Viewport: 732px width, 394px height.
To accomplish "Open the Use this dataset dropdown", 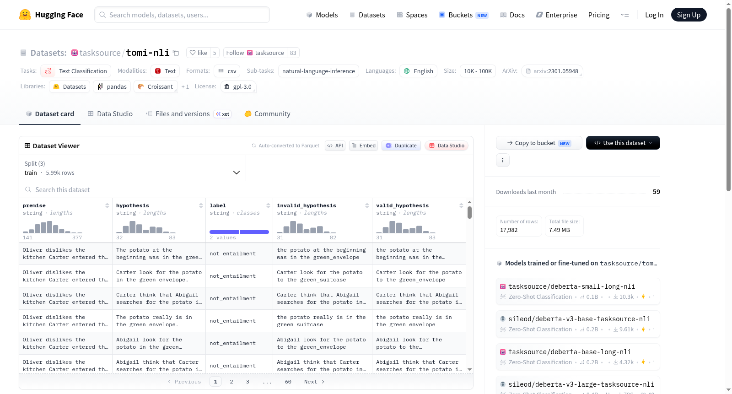I will [623, 143].
